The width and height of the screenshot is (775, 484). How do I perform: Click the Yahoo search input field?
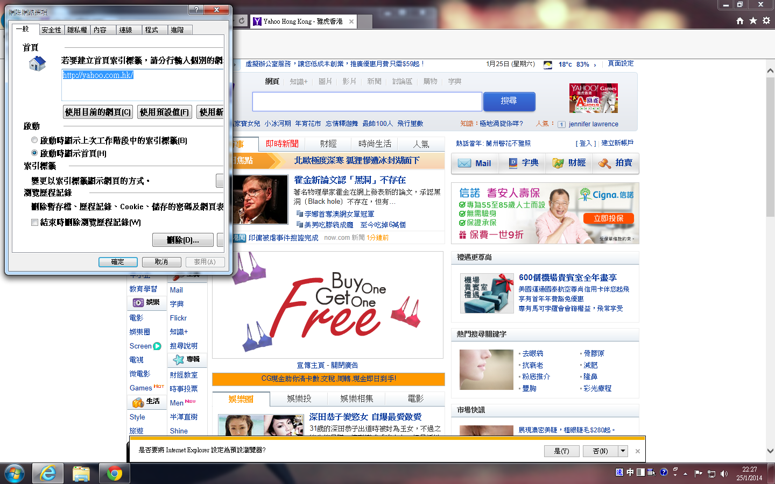tap(367, 101)
